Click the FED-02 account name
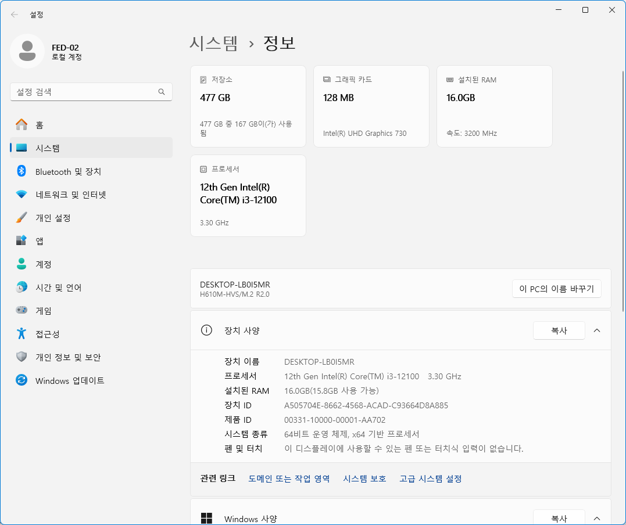 tap(66, 48)
